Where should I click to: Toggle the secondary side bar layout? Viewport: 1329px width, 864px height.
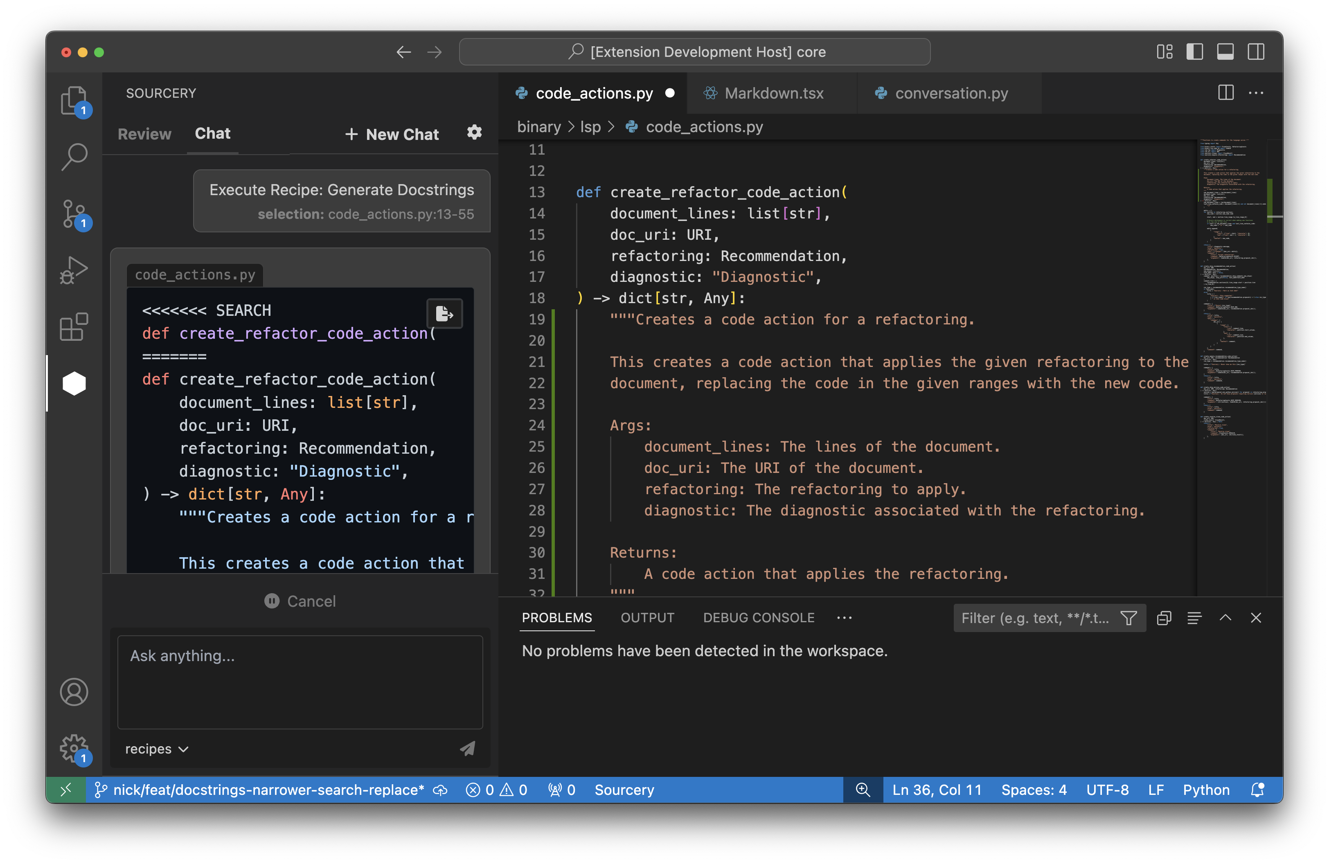[1256, 52]
